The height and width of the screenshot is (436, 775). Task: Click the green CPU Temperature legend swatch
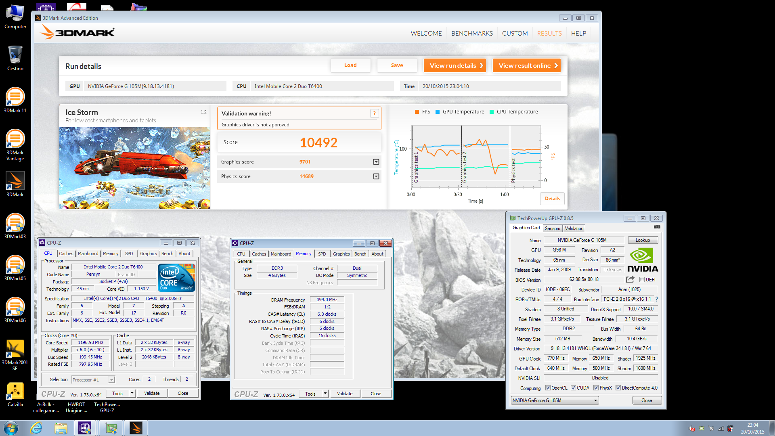(x=492, y=112)
